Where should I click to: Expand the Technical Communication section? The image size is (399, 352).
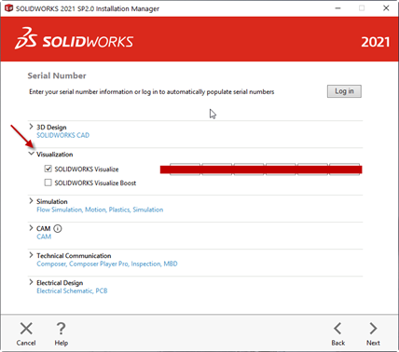click(x=31, y=255)
